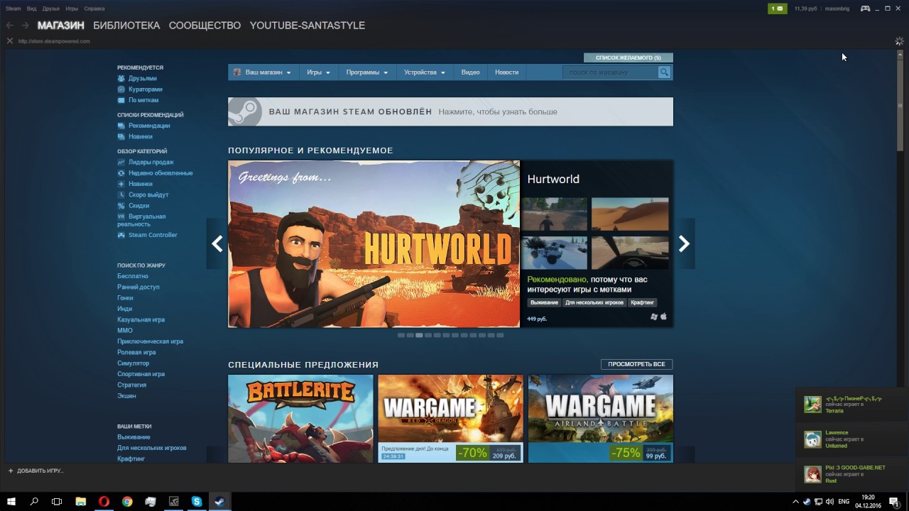Open Google Chrome from the taskbar
Image resolution: width=909 pixels, height=511 pixels.
click(127, 502)
